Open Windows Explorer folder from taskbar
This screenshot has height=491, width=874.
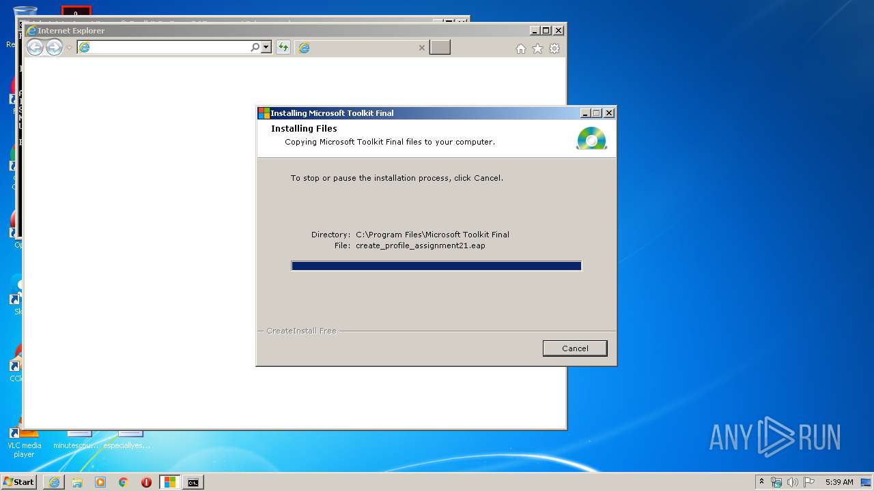coord(77,482)
